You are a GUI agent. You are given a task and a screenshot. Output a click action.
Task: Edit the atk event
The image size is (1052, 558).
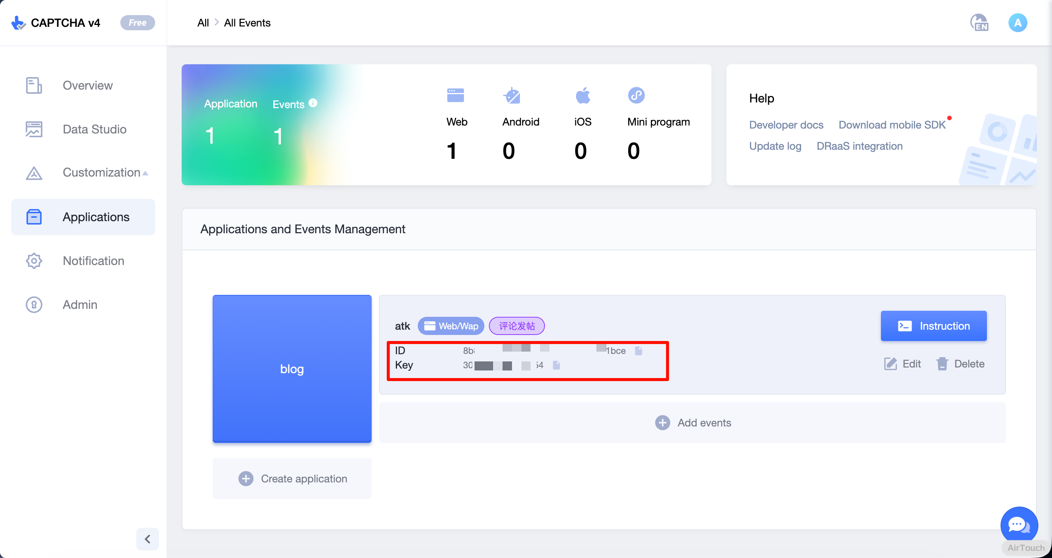(903, 363)
